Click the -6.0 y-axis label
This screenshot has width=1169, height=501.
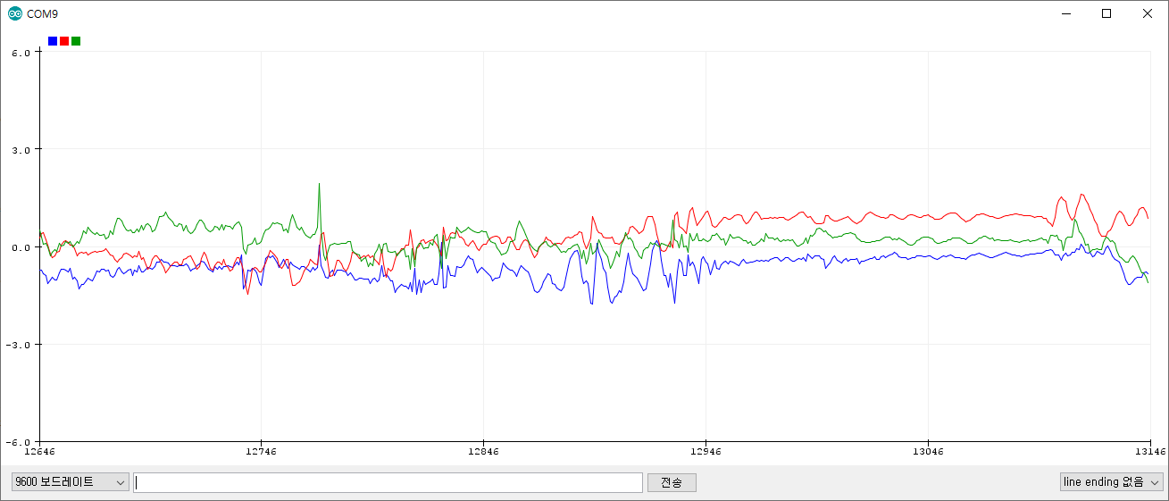click(x=20, y=441)
